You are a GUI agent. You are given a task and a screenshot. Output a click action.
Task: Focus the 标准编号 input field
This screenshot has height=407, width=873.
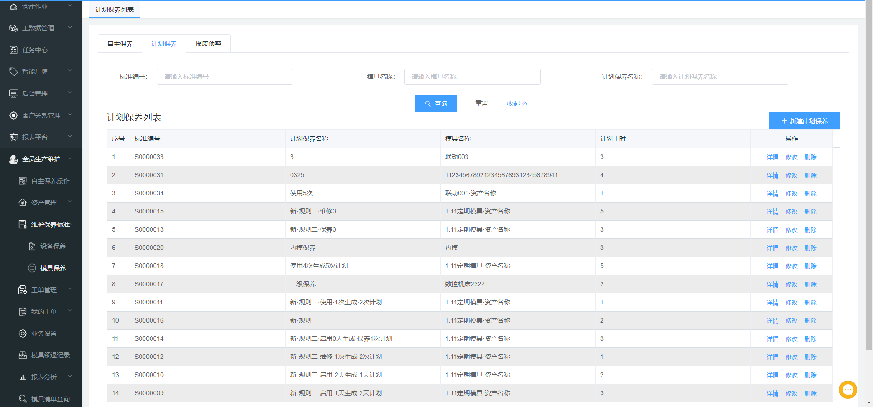[x=225, y=77]
